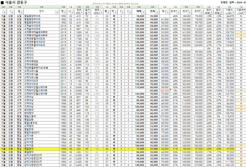Click the 107,000 매매-전세 gap cell
Screen dimensions: 246x167
click(165, 117)
